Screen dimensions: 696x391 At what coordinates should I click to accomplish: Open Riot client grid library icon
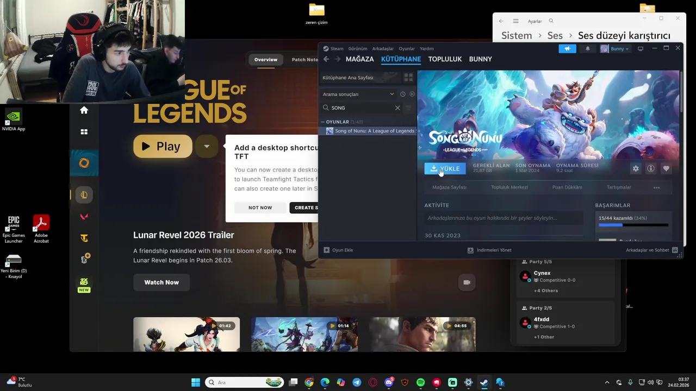point(84,132)
